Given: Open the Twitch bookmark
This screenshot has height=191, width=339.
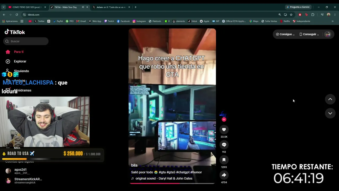Looking at the screenshot, I should pos(109,21).
